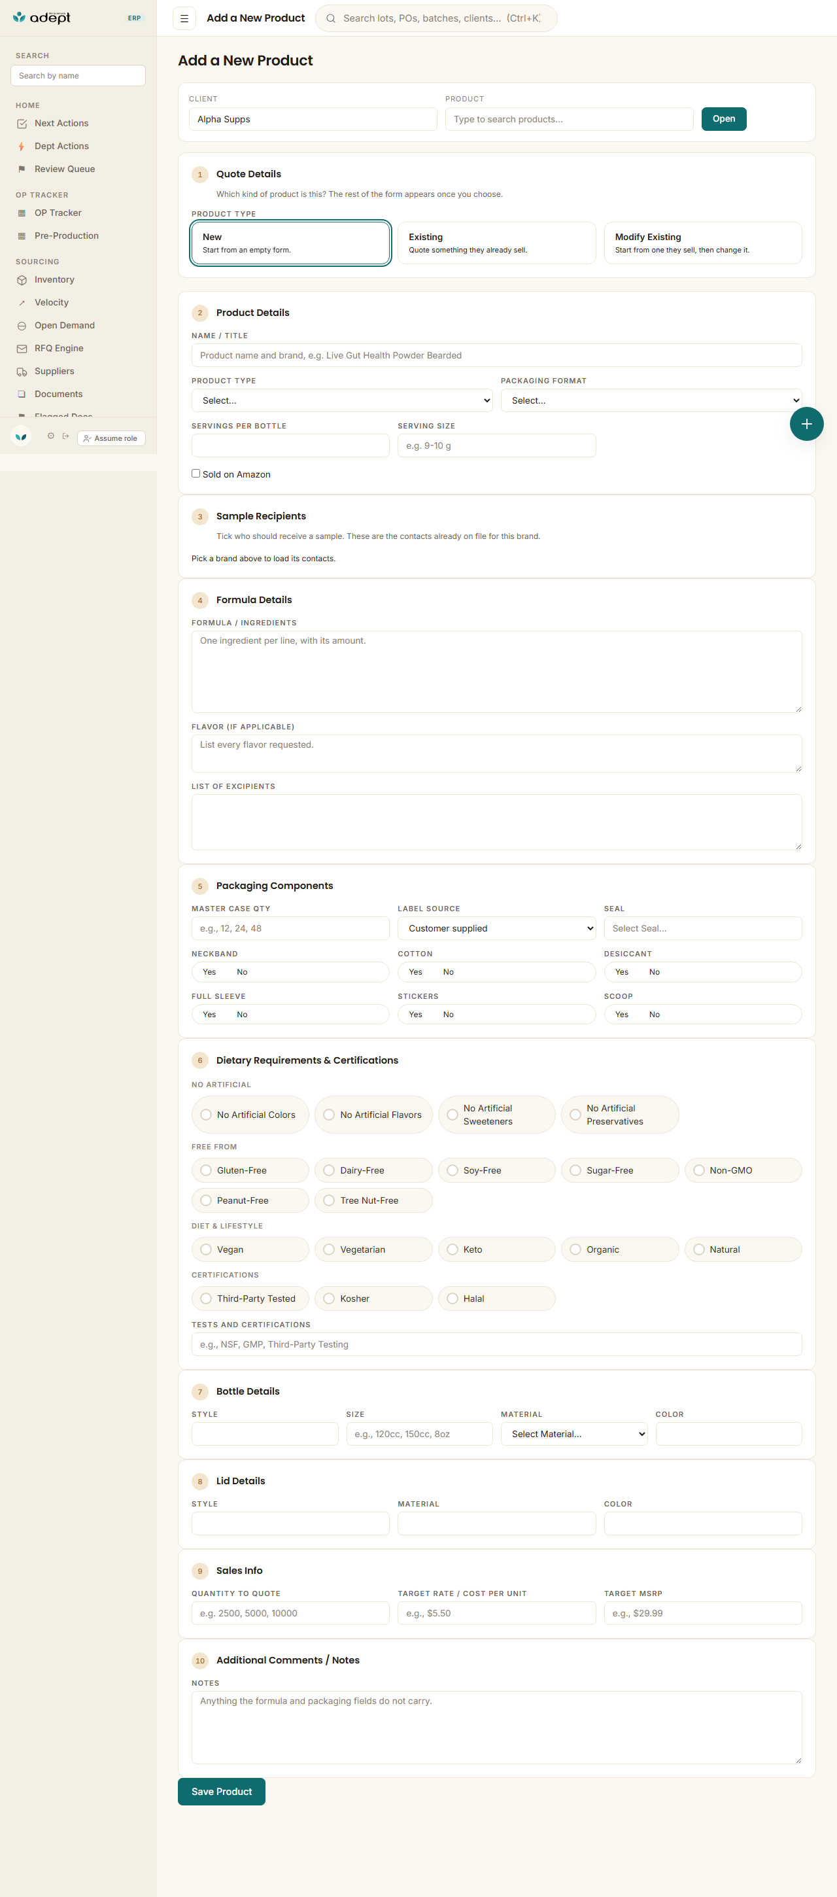
Task: Click the Save Product button
Action: coord(221,1792)
